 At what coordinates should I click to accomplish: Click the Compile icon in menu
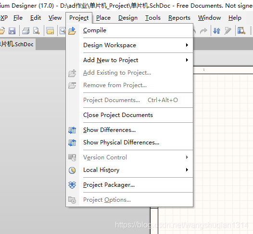72,31
